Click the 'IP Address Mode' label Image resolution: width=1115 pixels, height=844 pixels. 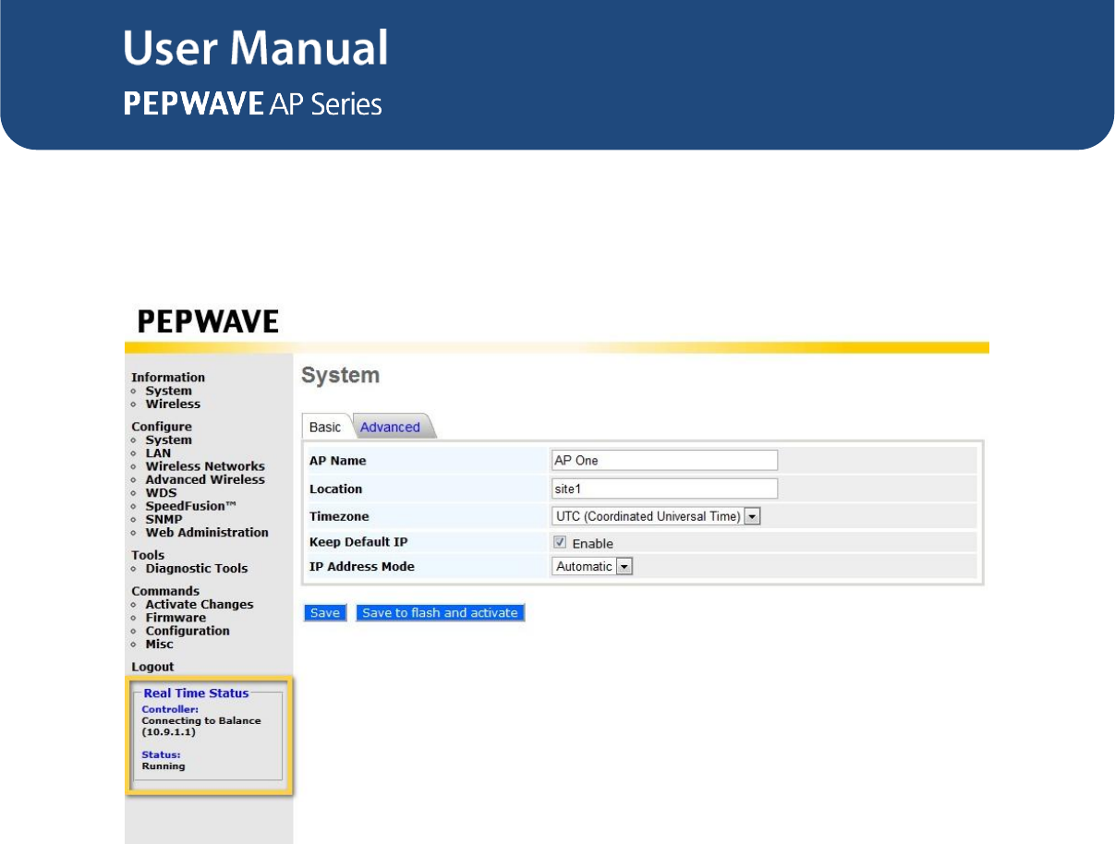pyautogui.click(x=361, y=566)
